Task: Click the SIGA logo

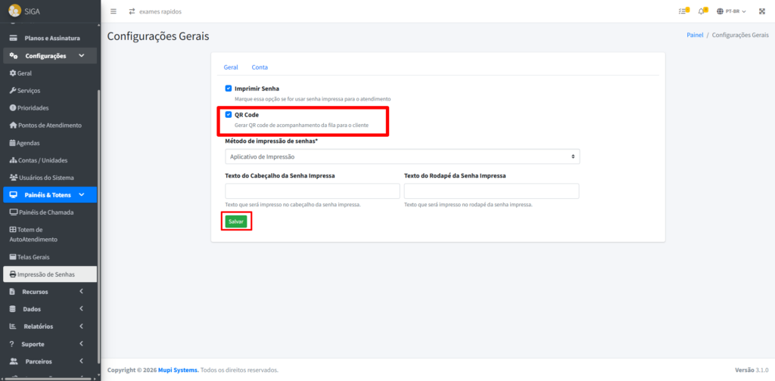Action: pos(15,11)
